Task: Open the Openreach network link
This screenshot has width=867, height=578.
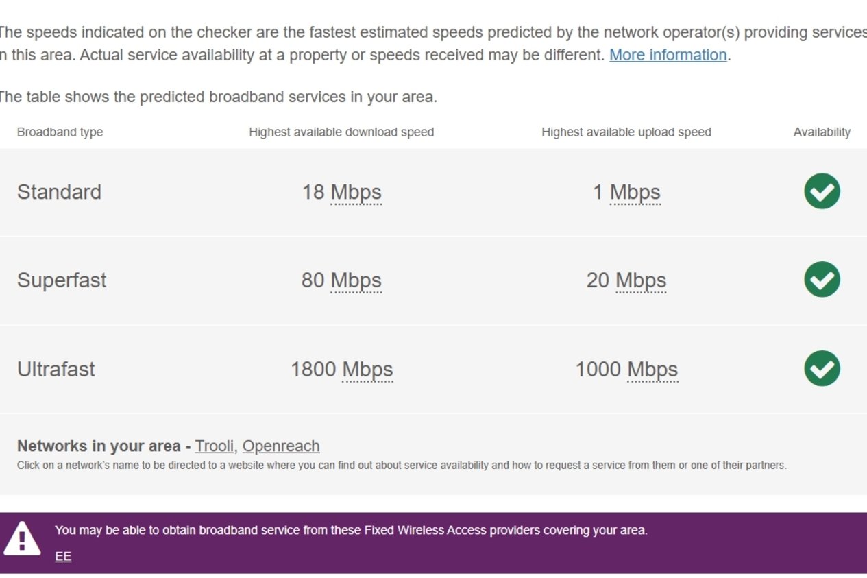Action: click(281, 446)
